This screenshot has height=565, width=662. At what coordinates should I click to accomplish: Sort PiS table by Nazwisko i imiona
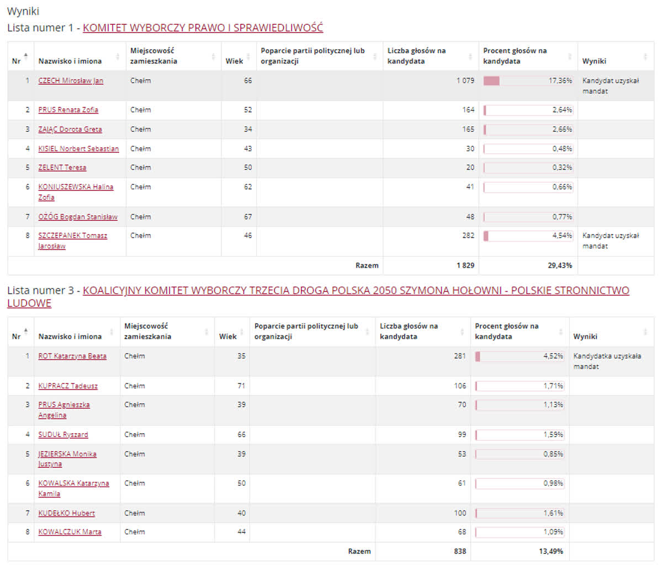pyautogui.click(x=118, y=56)
